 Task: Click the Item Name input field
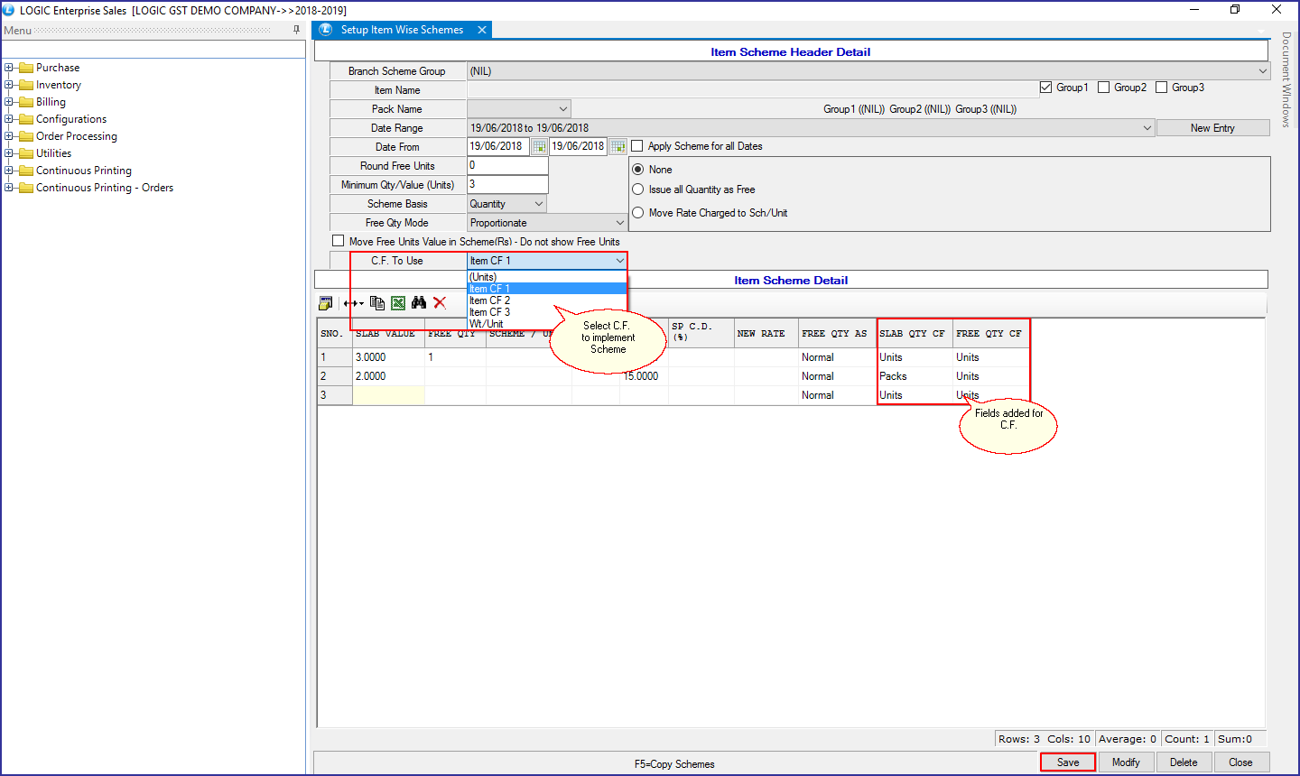coord(752,90)
